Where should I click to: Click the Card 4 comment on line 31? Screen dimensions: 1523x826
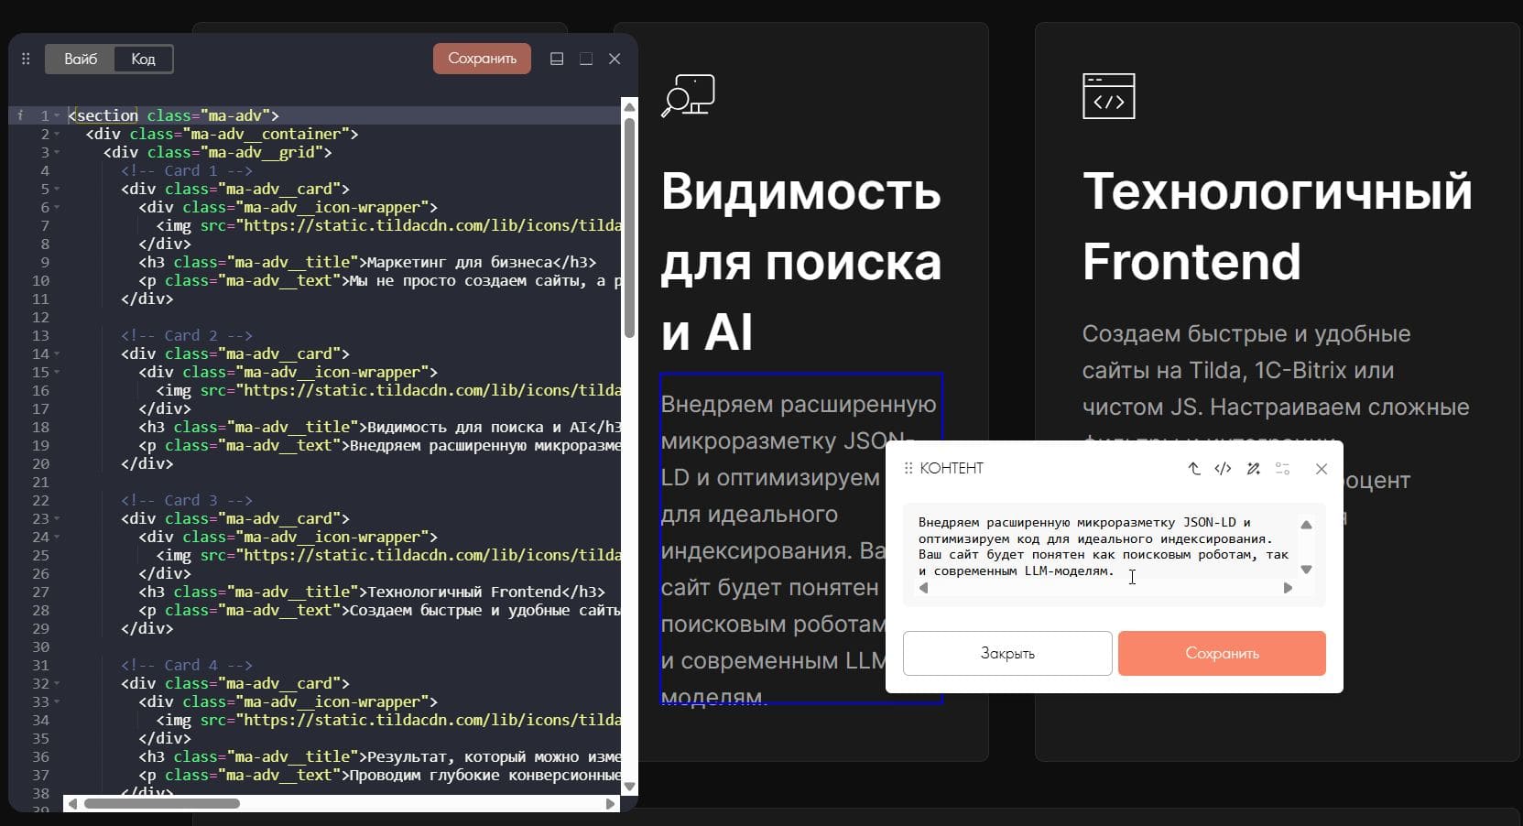point(187,665)
